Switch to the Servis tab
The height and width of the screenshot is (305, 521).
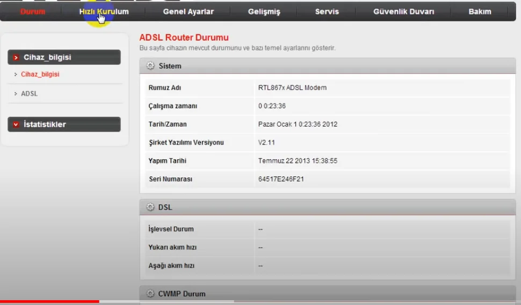[x=327, y=11]
